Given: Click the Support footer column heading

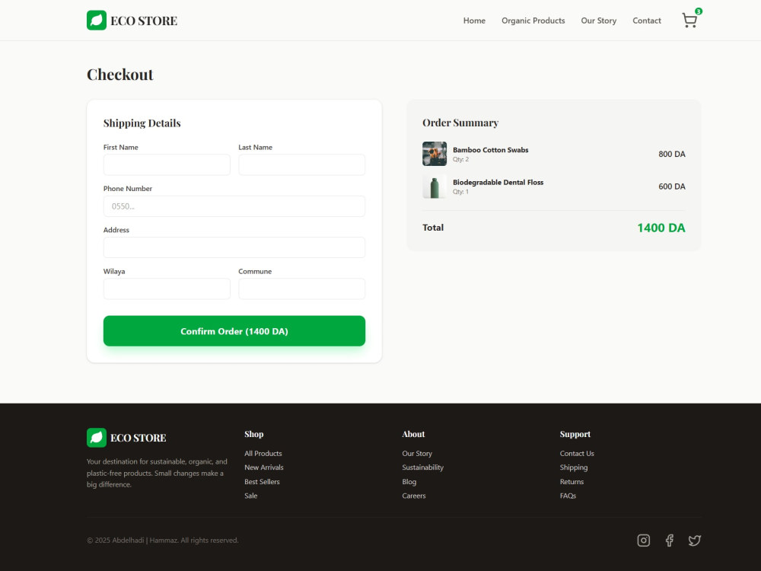Looking at the screenshot, I should 575,434.
